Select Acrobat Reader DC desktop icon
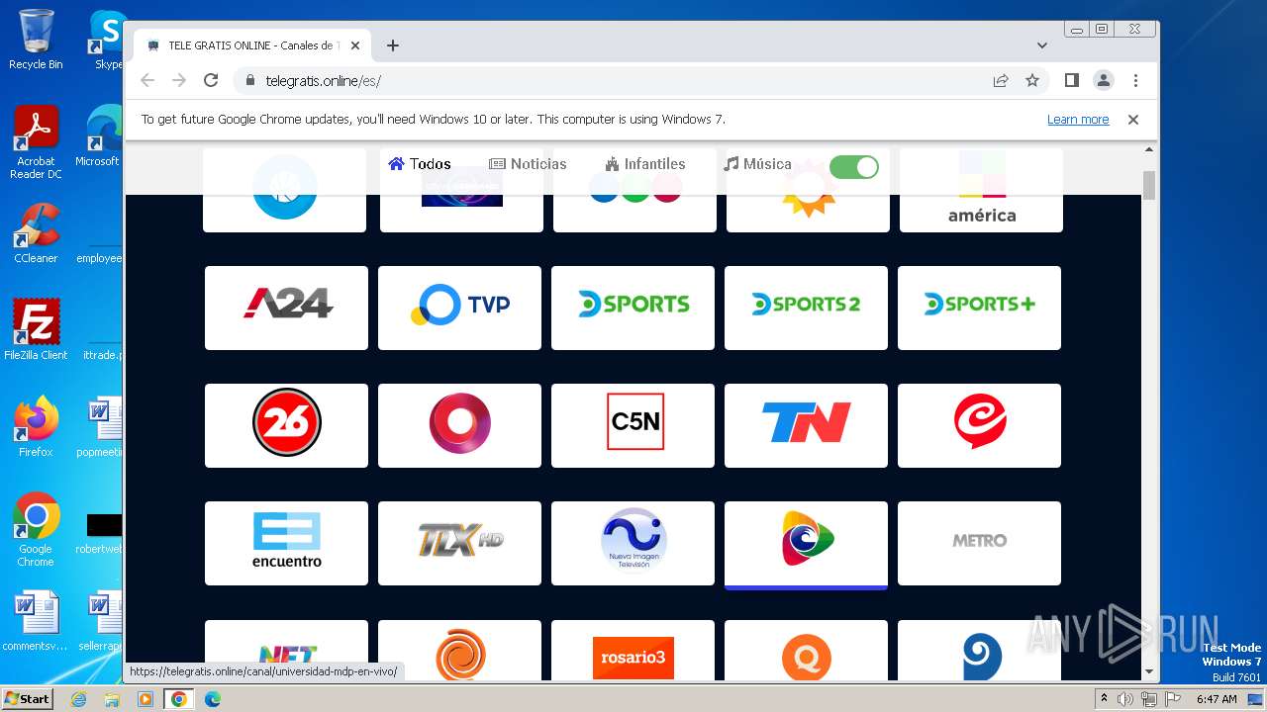 click(36, 141)
